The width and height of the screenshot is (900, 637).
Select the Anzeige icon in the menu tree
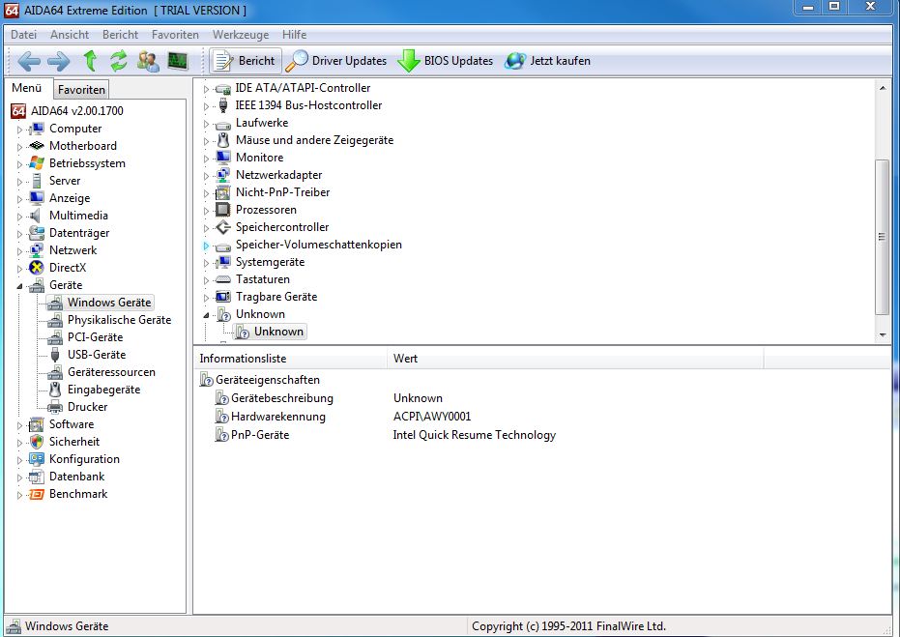tap(36, 198)
